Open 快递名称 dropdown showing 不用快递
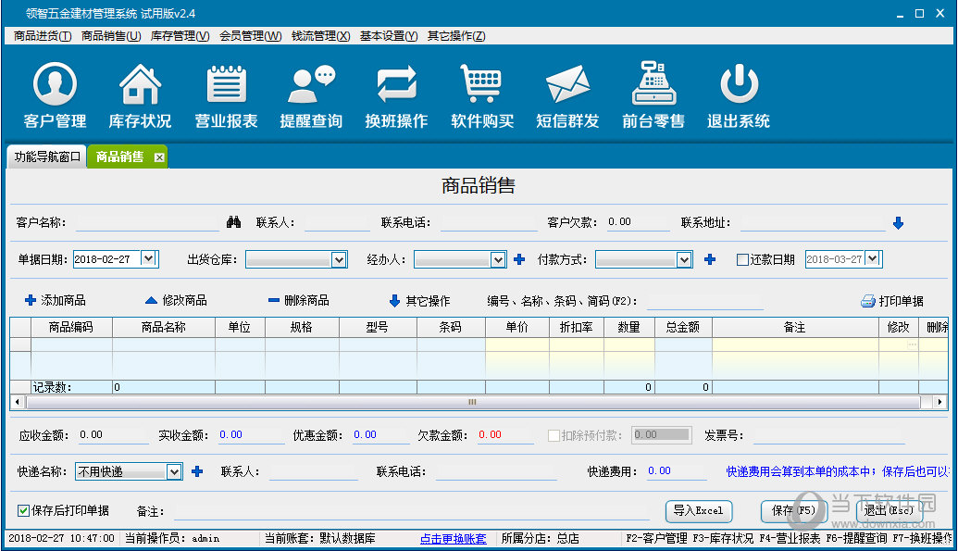Image resolution: width=958 pixels, height=551 pixels. click(174, 471)
